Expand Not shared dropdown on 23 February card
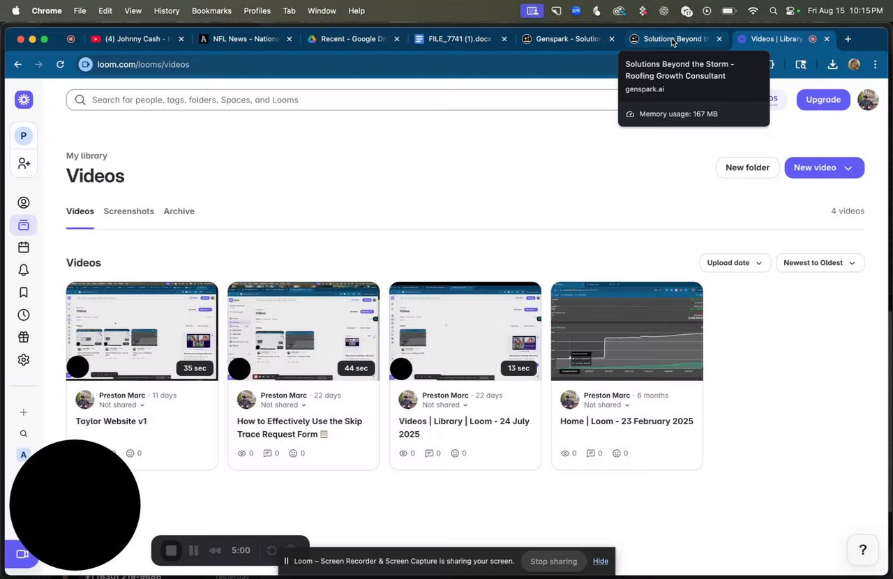Screen dimensions: 893x579 (607, 405)
